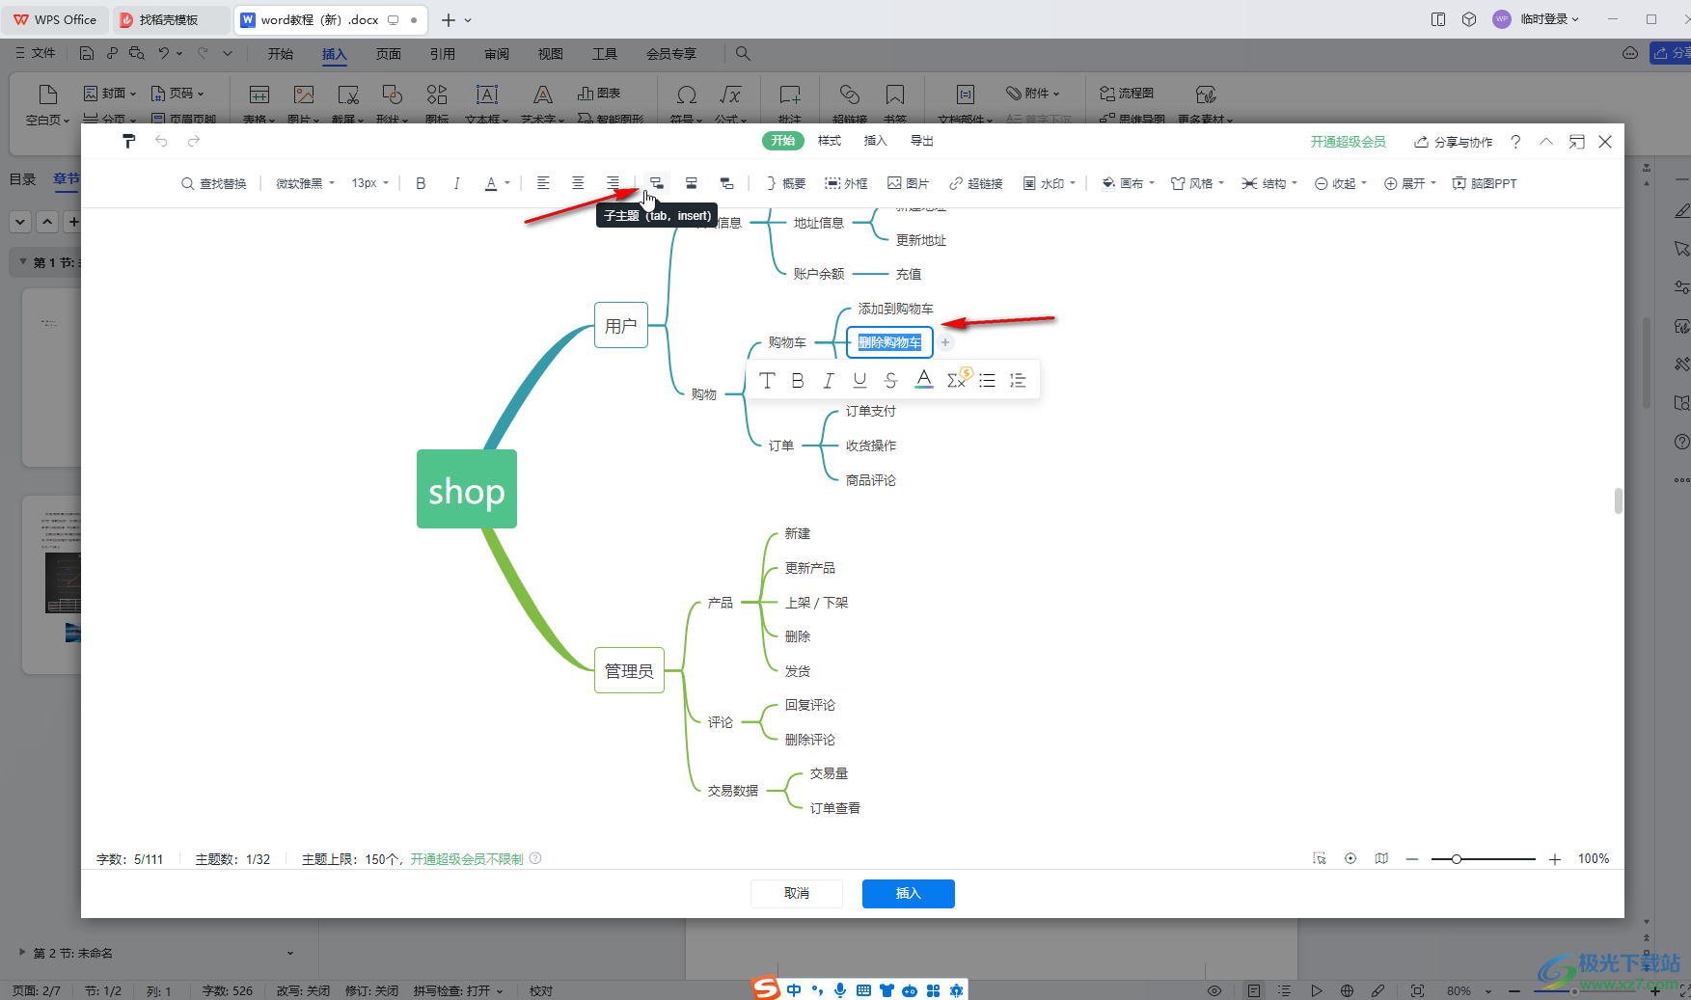The width and height of the screenshot is (1691, 1000).
Task: Align text right in mind map toolbar
Action: click(613, 183)
